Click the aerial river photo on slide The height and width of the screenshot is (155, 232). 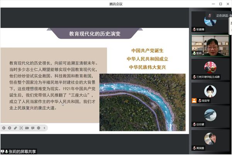click(x=142, y=102)
